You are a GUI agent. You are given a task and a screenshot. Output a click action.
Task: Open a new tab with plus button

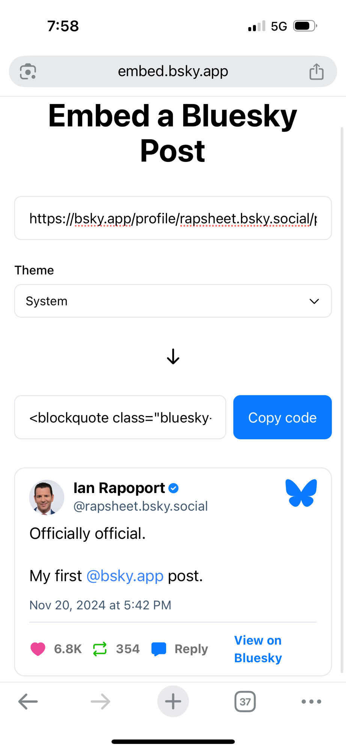pyautogui.click(x=173, y=701)
